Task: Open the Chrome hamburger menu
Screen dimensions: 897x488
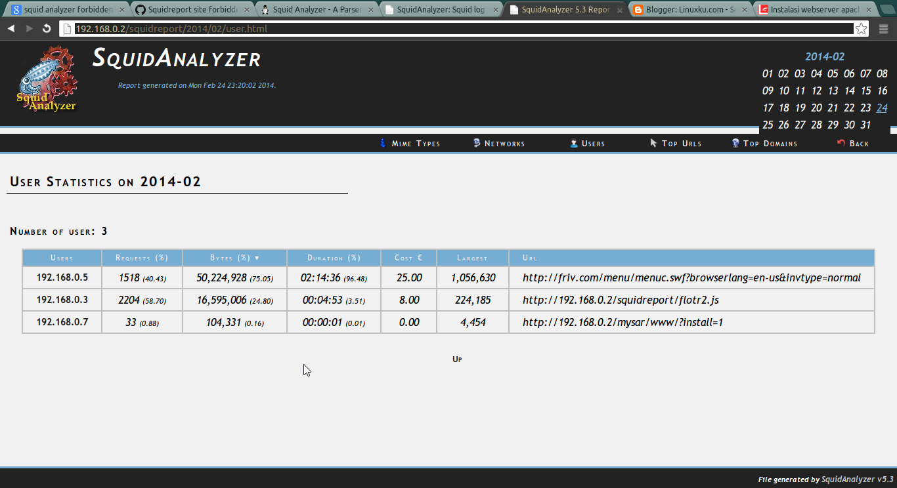Action: (883, 29)
